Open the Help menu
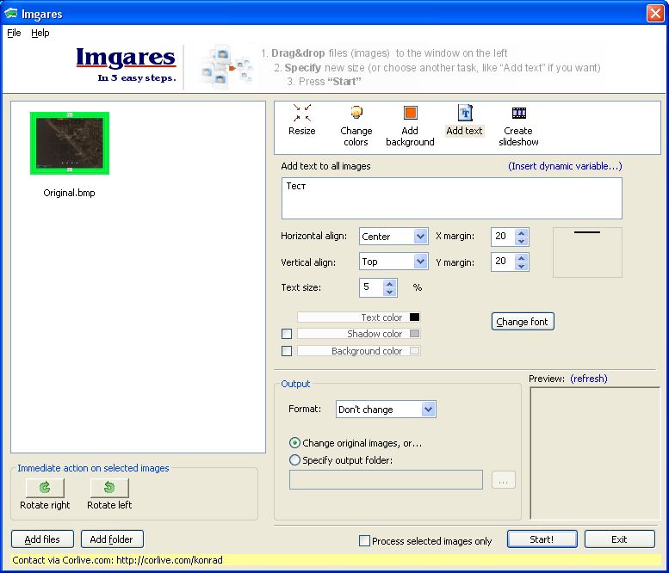The height and width of the screenshot is (573, 669). 40,33
